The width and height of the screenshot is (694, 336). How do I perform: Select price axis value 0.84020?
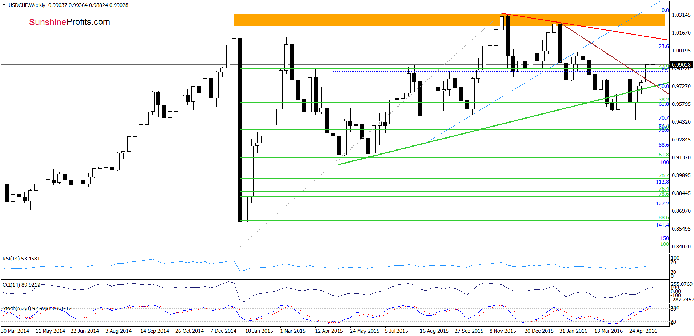[x=681, y=247]
